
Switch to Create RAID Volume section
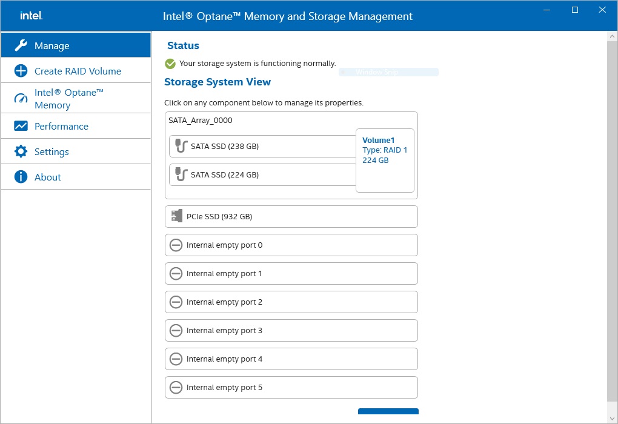(78, 71)
